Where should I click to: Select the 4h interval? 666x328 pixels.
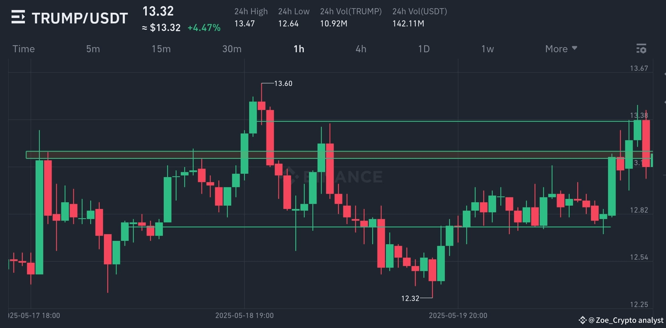click(361, 49)
